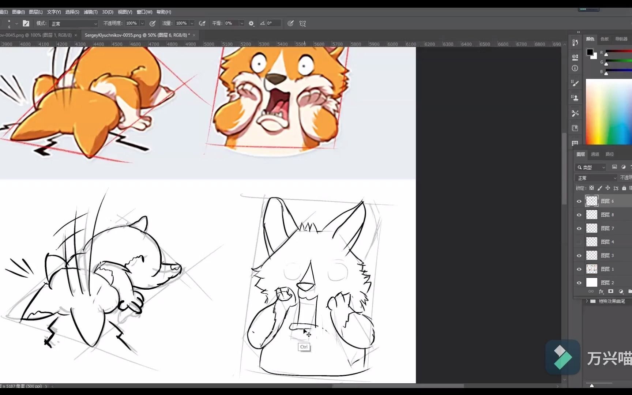632x395 pixels.
Task: Hide layer 图层 1
Action: pyautogui.click(x=579, y=269)
